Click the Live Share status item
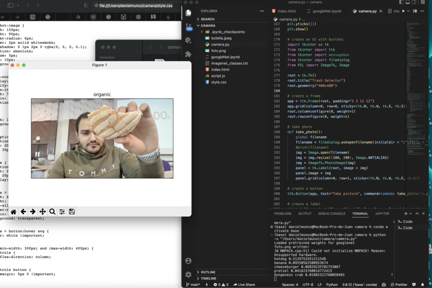 click(244, 284)
